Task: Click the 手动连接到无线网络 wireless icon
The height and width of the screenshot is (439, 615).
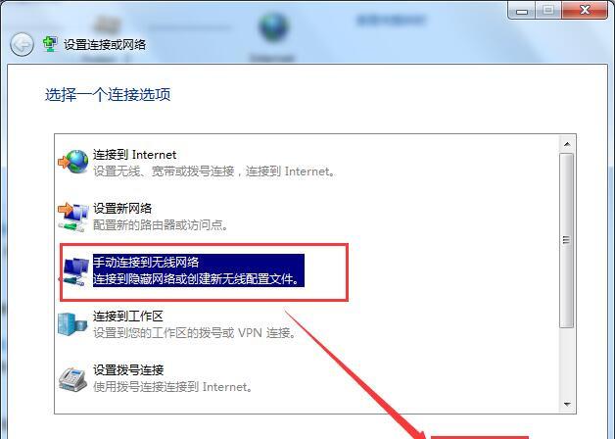Action: pos(73,270)
